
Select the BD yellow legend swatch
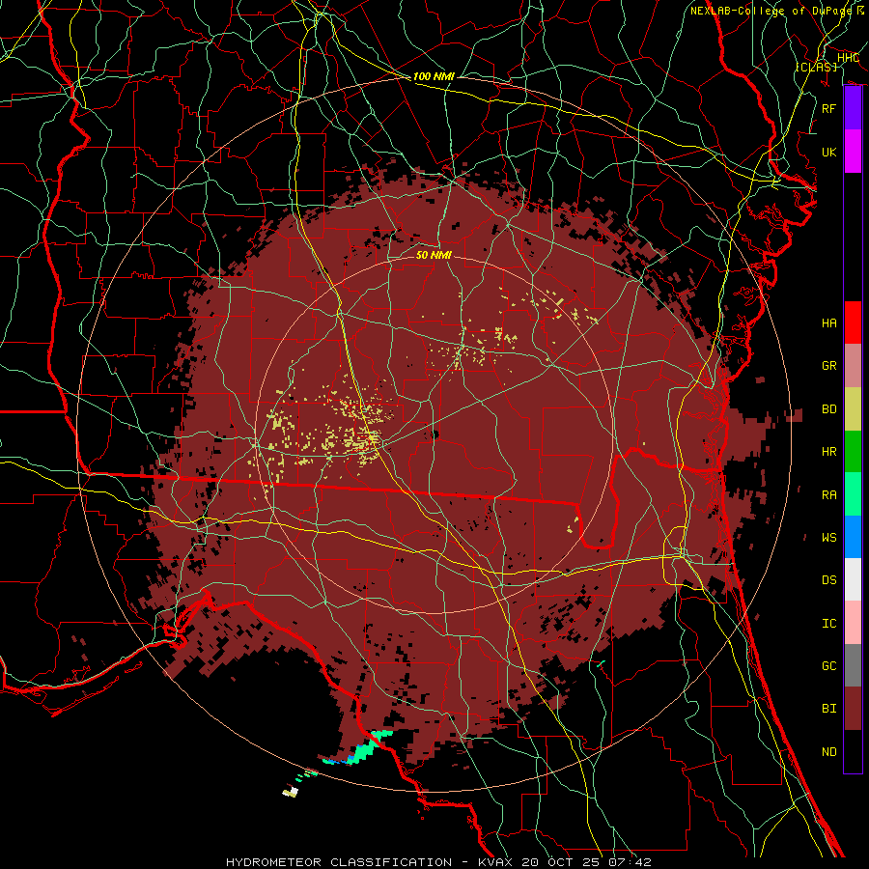coord(853,409)
